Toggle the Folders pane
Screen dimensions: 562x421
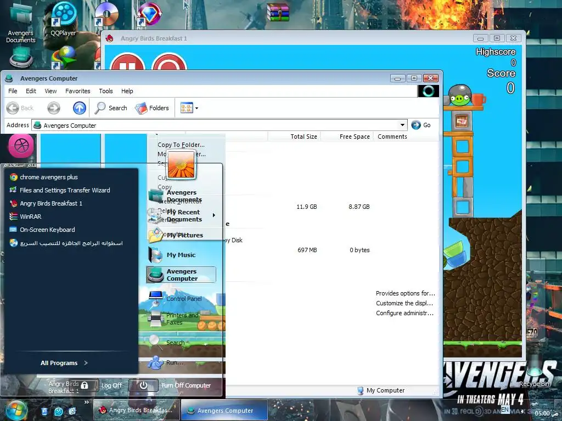click(x=152, y=108)
